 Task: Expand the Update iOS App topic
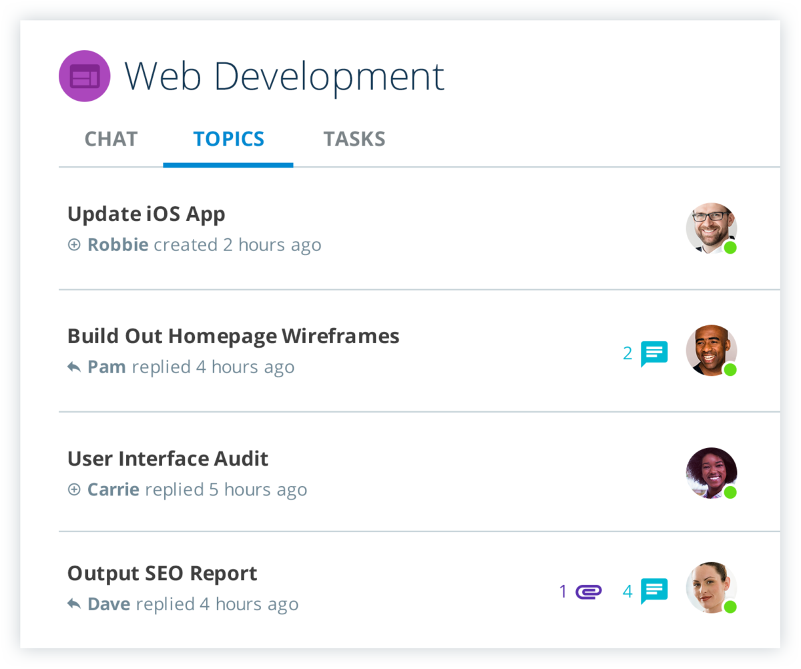[146, 214]
